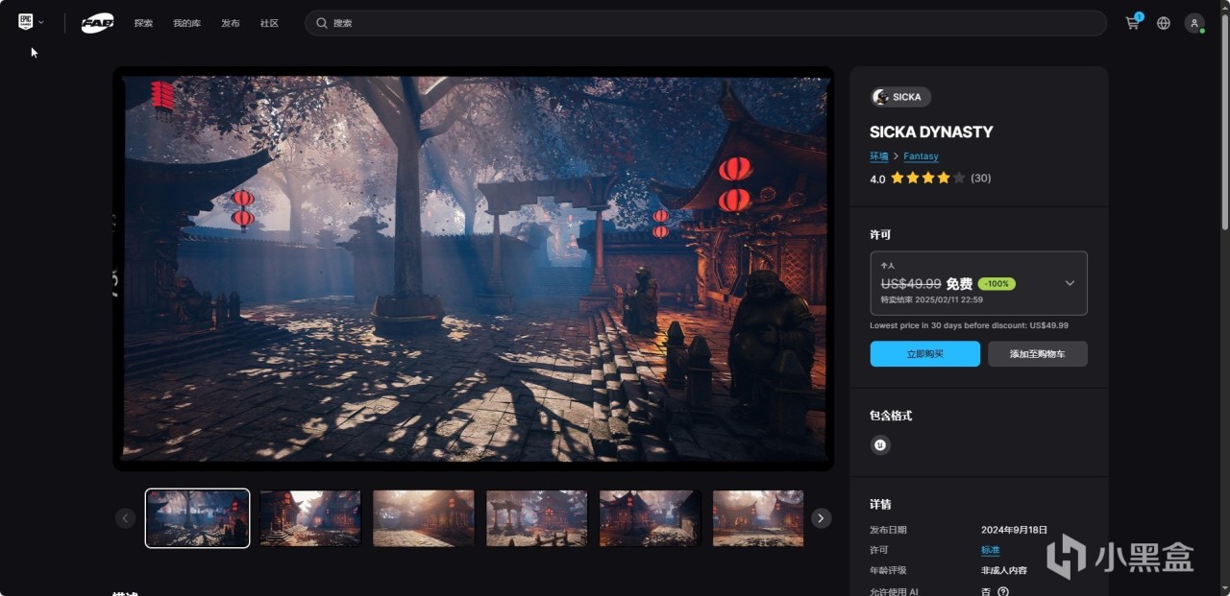Open the SICKA seller profile chip
Screen dimensions: 1230x596
[900, 97]
